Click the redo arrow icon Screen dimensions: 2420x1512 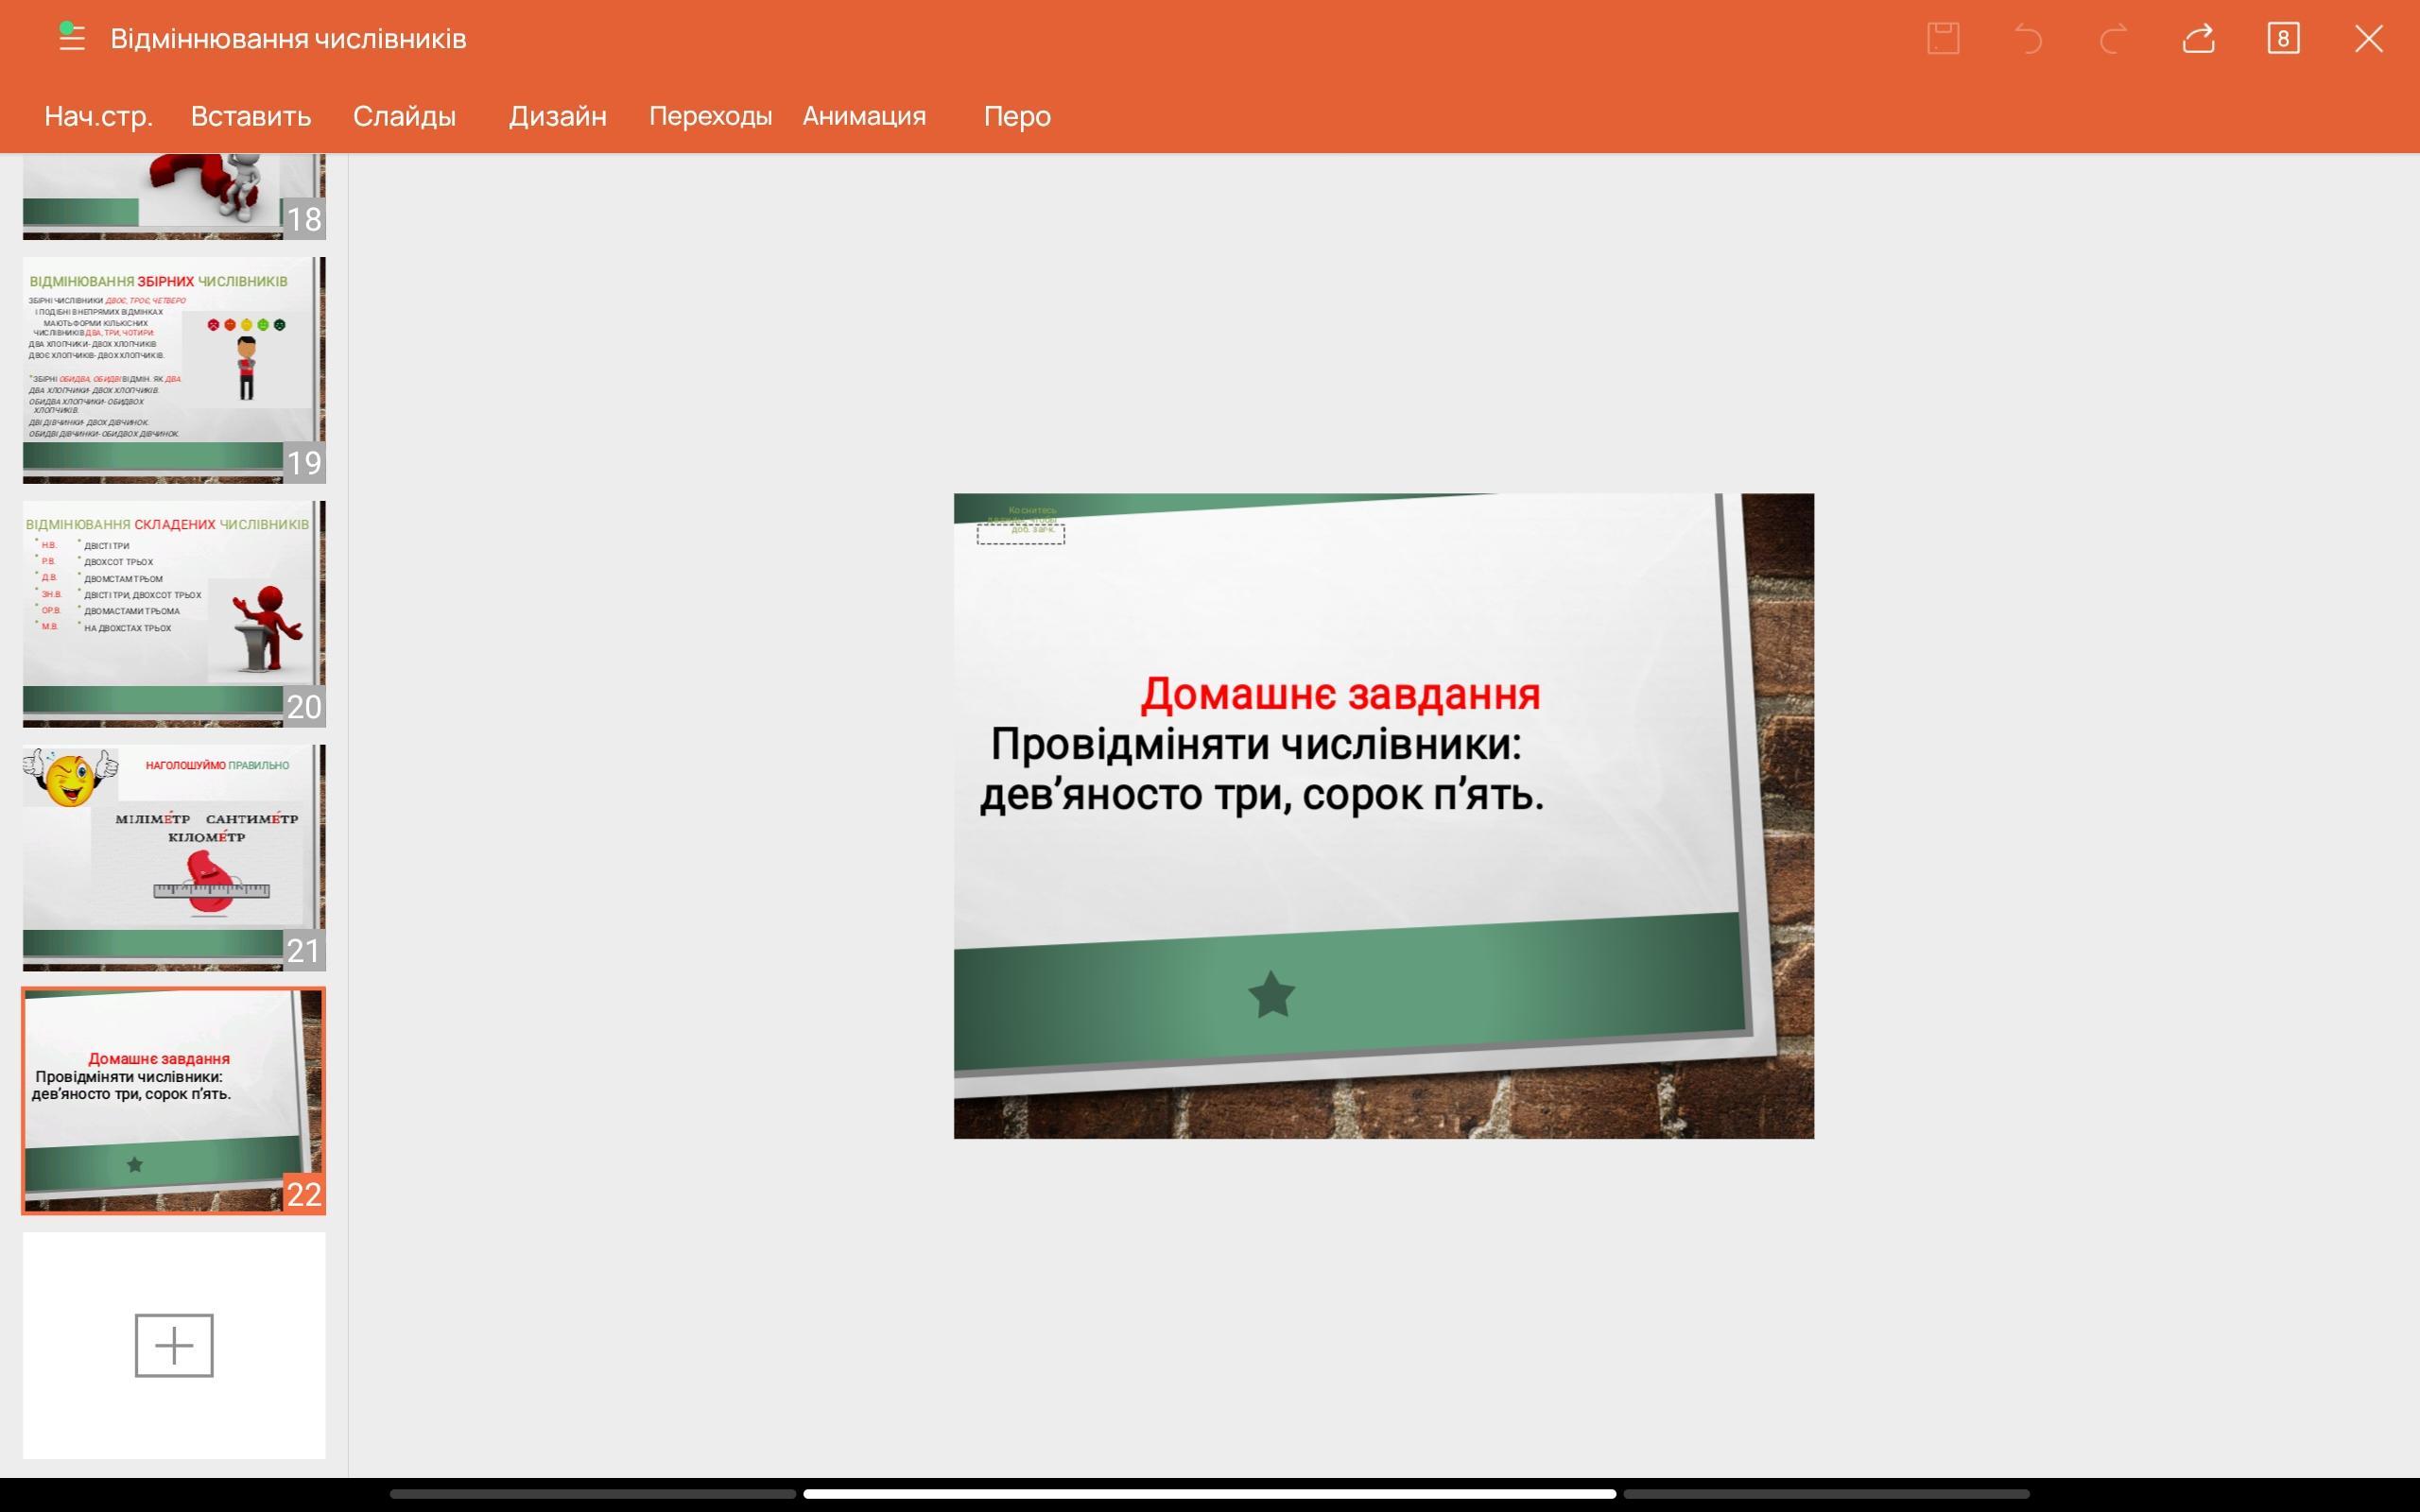2113,39
